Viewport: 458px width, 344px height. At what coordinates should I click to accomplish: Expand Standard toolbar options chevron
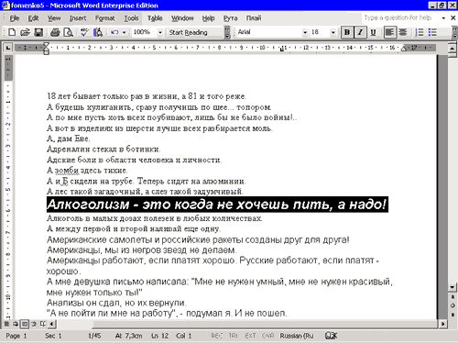point(227,32)
